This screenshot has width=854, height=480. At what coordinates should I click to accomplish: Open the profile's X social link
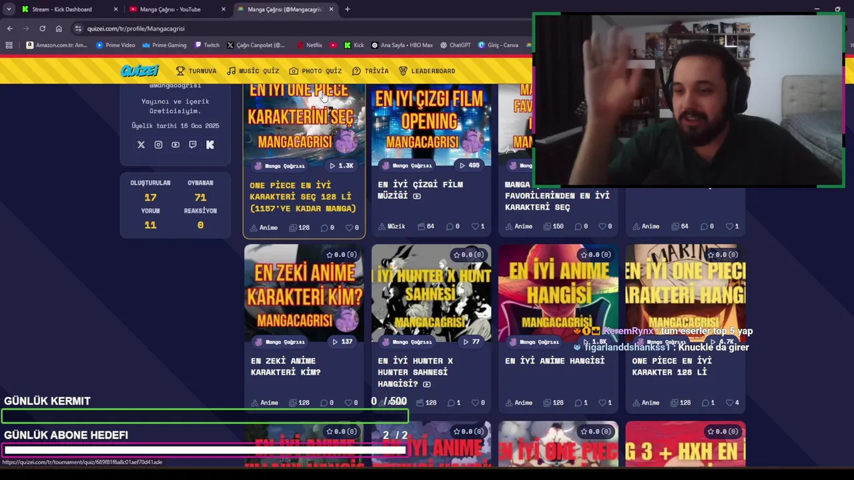tap(141, 145)
